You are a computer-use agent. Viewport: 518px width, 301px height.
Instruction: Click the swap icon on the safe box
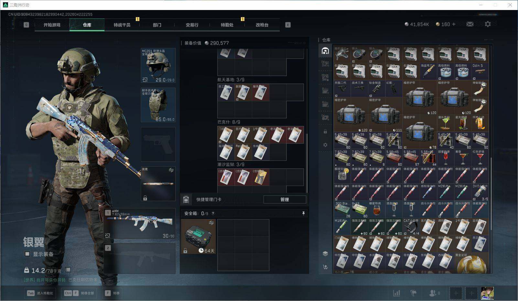click(211, 223)
